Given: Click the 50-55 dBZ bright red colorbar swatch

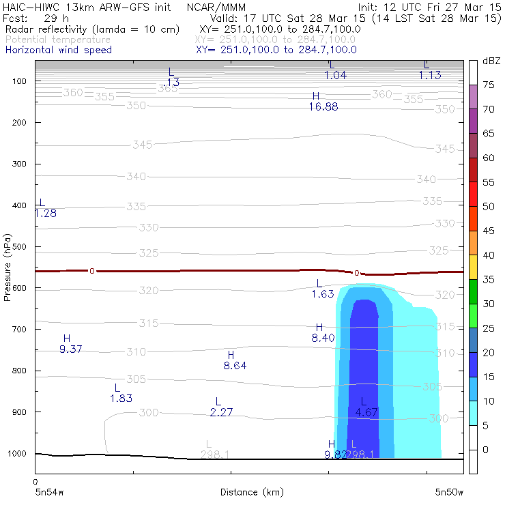Looking at the screenshot, I should pos(473,194).
